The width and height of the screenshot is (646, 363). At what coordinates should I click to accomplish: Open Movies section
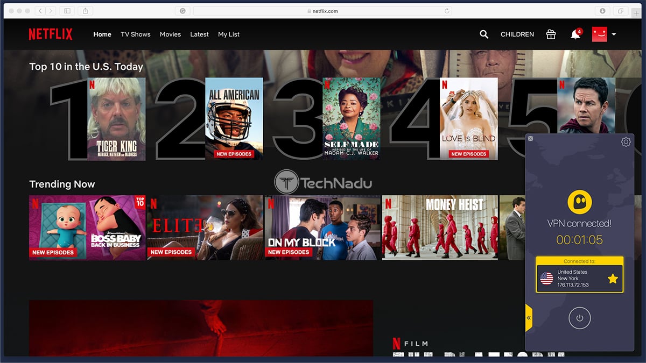170,34
